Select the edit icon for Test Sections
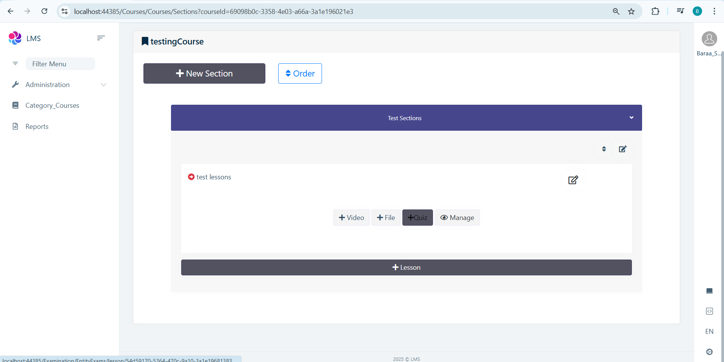This screenshot has width=724, height=362. tap(622, 149)
